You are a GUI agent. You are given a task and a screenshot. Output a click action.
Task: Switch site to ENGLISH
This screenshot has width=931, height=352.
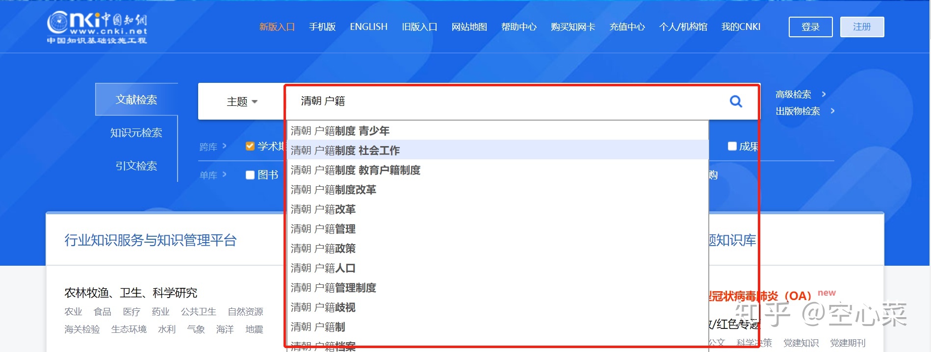[x=369, y=27]
